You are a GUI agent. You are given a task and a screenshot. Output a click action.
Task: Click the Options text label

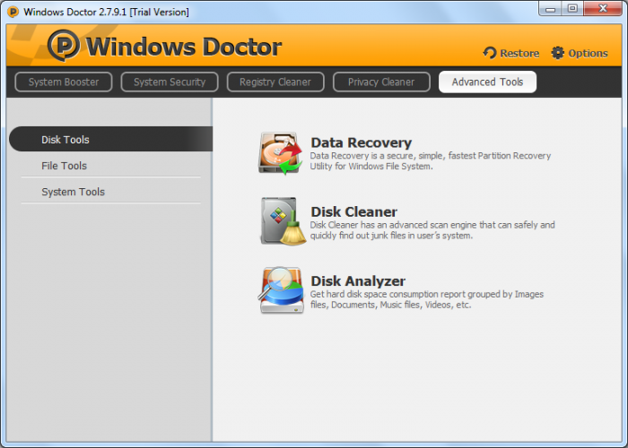click(588, 53)
